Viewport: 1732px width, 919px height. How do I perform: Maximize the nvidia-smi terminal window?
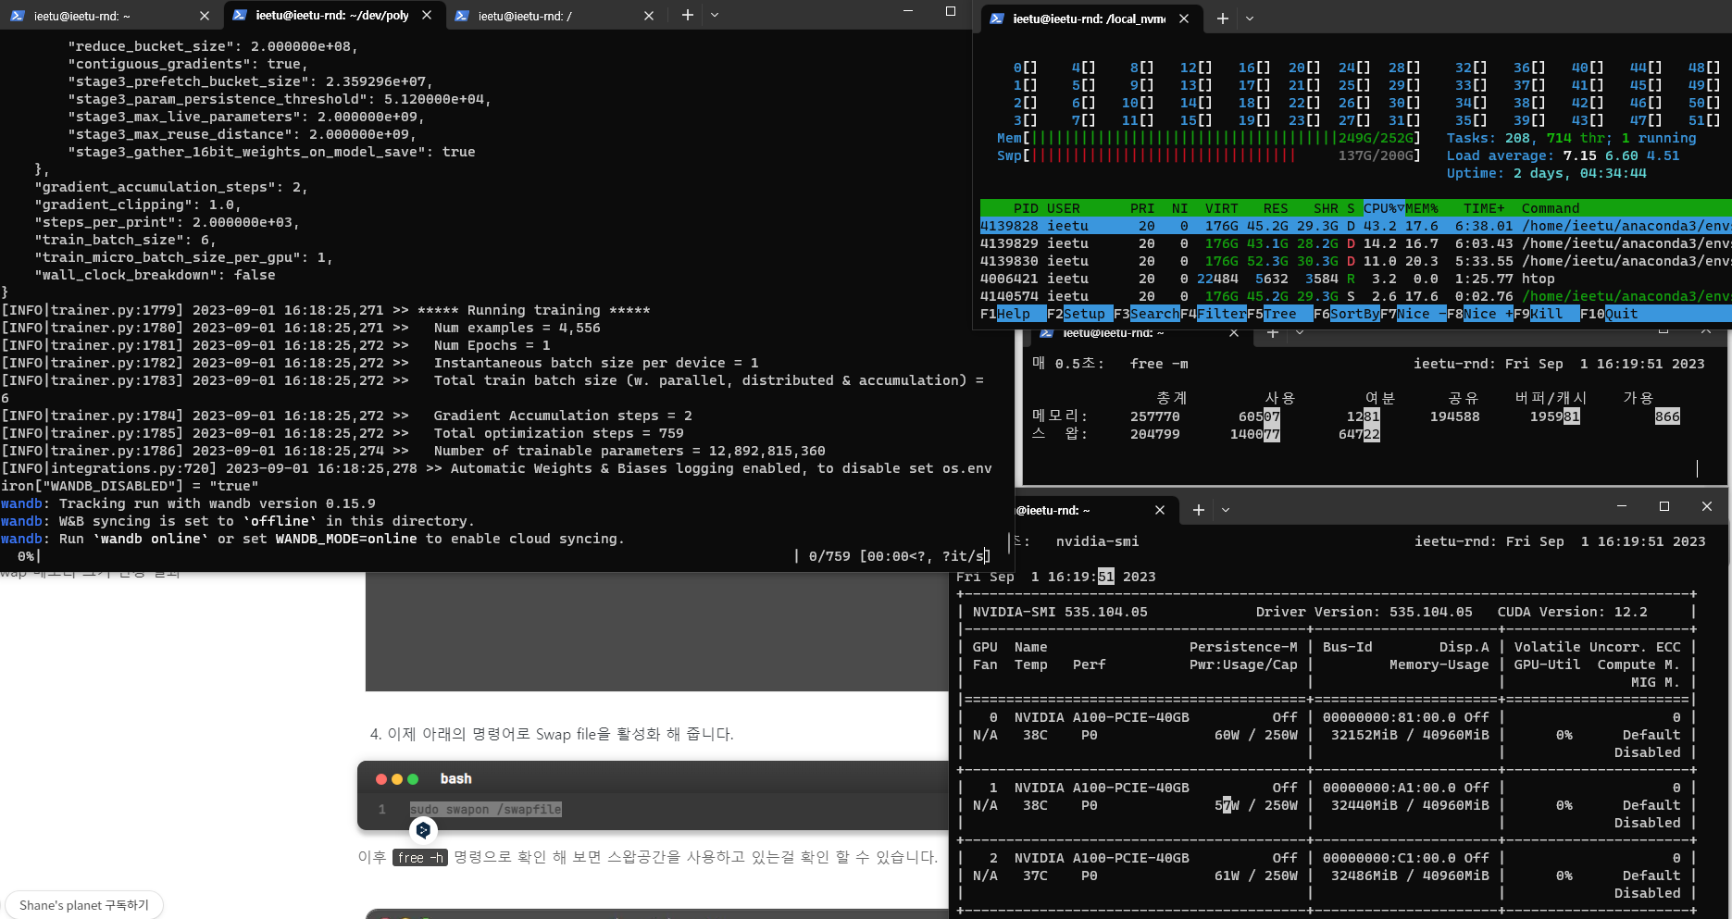[1663, 506]
